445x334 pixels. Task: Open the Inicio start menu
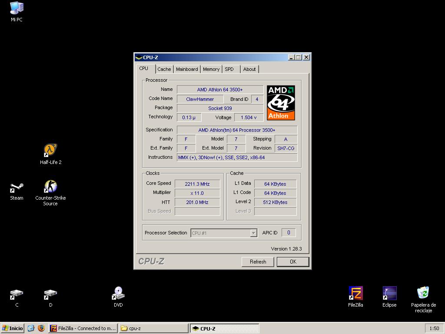pos(12,328)
